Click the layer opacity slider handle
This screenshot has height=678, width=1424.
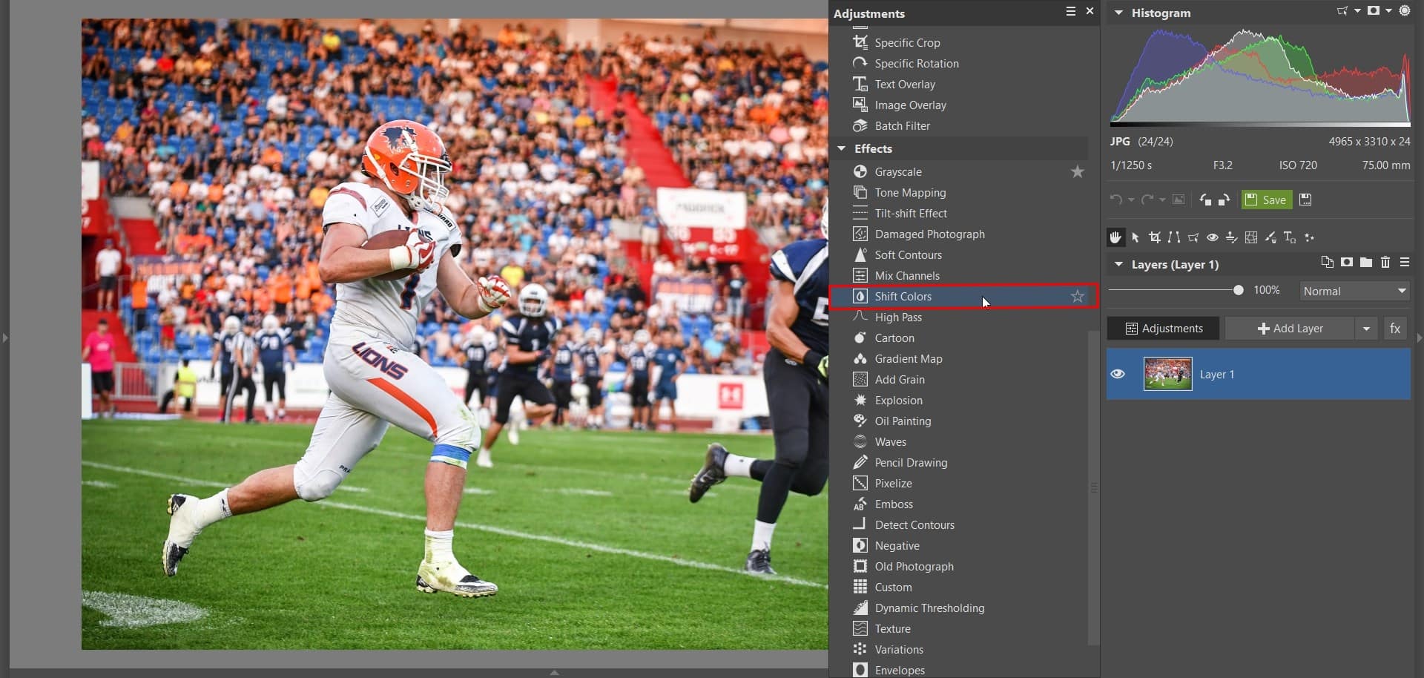[1239, 290]
